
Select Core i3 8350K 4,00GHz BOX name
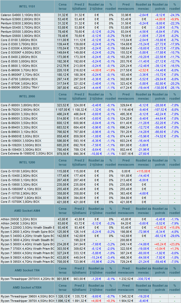20,49
